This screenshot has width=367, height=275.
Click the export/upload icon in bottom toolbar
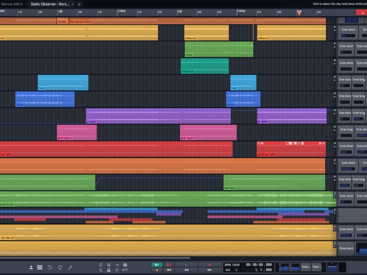(31, 267)
